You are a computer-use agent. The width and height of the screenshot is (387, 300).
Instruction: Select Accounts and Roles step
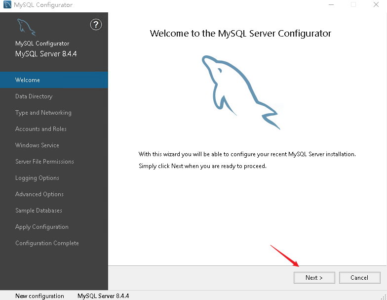(54, 129)
